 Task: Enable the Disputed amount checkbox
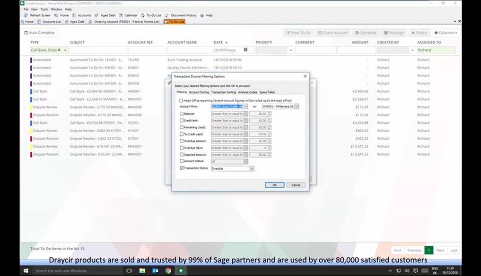[182, 155]
